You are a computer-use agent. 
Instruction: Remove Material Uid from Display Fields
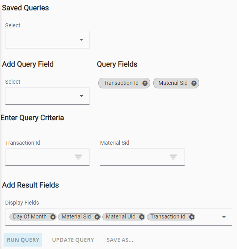click(x=142, y=217)
